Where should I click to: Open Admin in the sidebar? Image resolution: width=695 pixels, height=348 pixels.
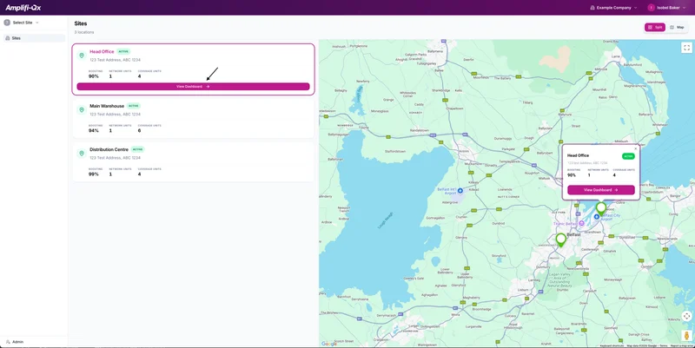click(17, 341)
